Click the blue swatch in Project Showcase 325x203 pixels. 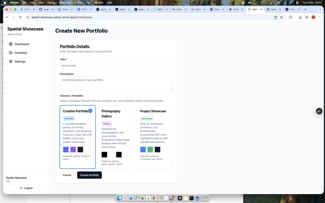tap(143, 149)
